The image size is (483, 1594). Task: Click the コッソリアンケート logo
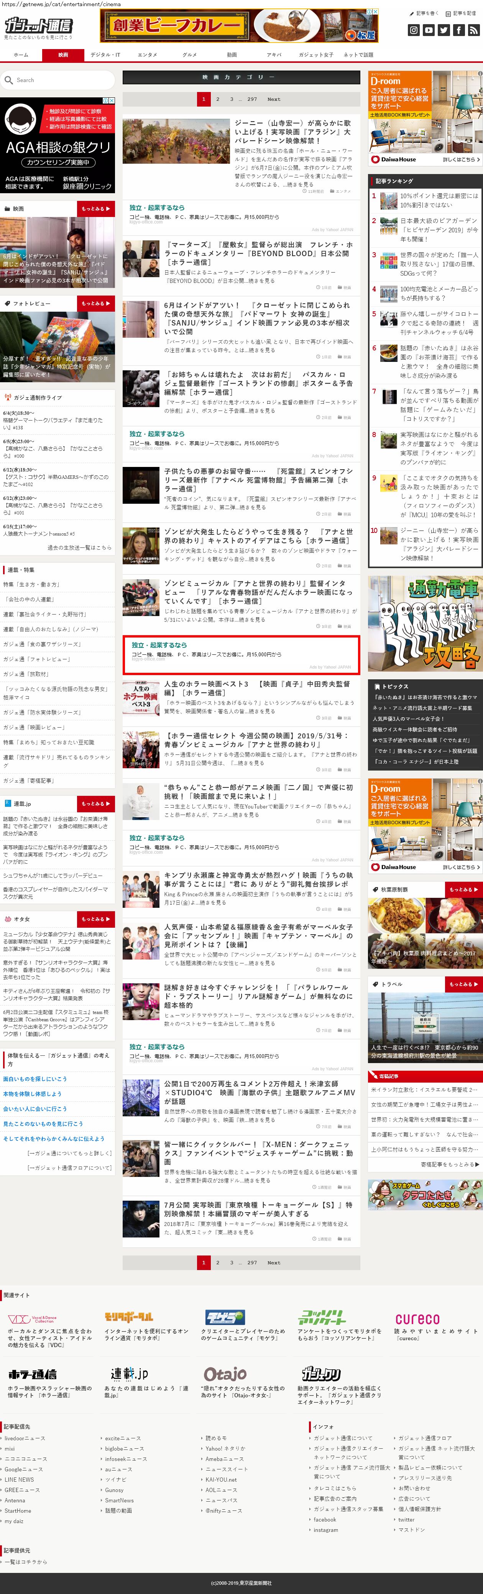coord(322,1317)
